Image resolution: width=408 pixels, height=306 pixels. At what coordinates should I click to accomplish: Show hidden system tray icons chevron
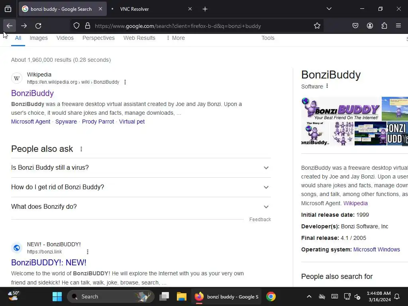pyautogui.click(x=309, y=296)
